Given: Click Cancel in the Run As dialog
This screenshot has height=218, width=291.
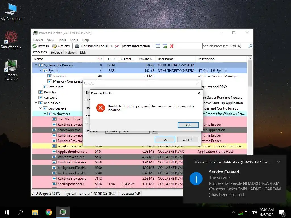Looking at the screenshot, I should 188,140.
